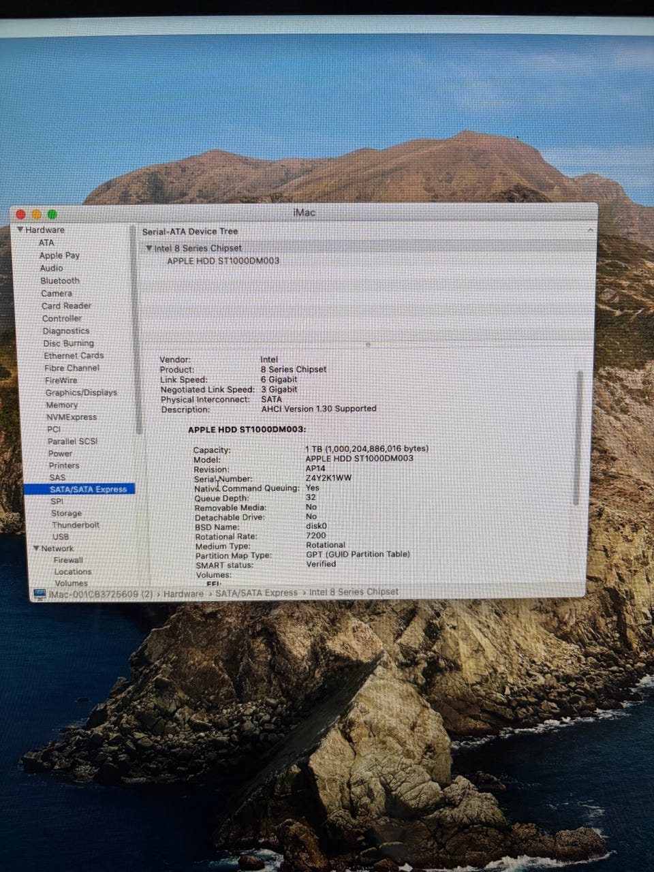Click SATA/SATA Express in the path bar
654x872 pixels.
[x=257, y=593]
